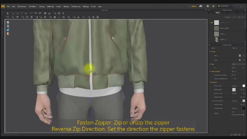Select the FABRIC_1 swatch thumbnail
Viewport: 247px width, 139px height.
coord(216,34)
